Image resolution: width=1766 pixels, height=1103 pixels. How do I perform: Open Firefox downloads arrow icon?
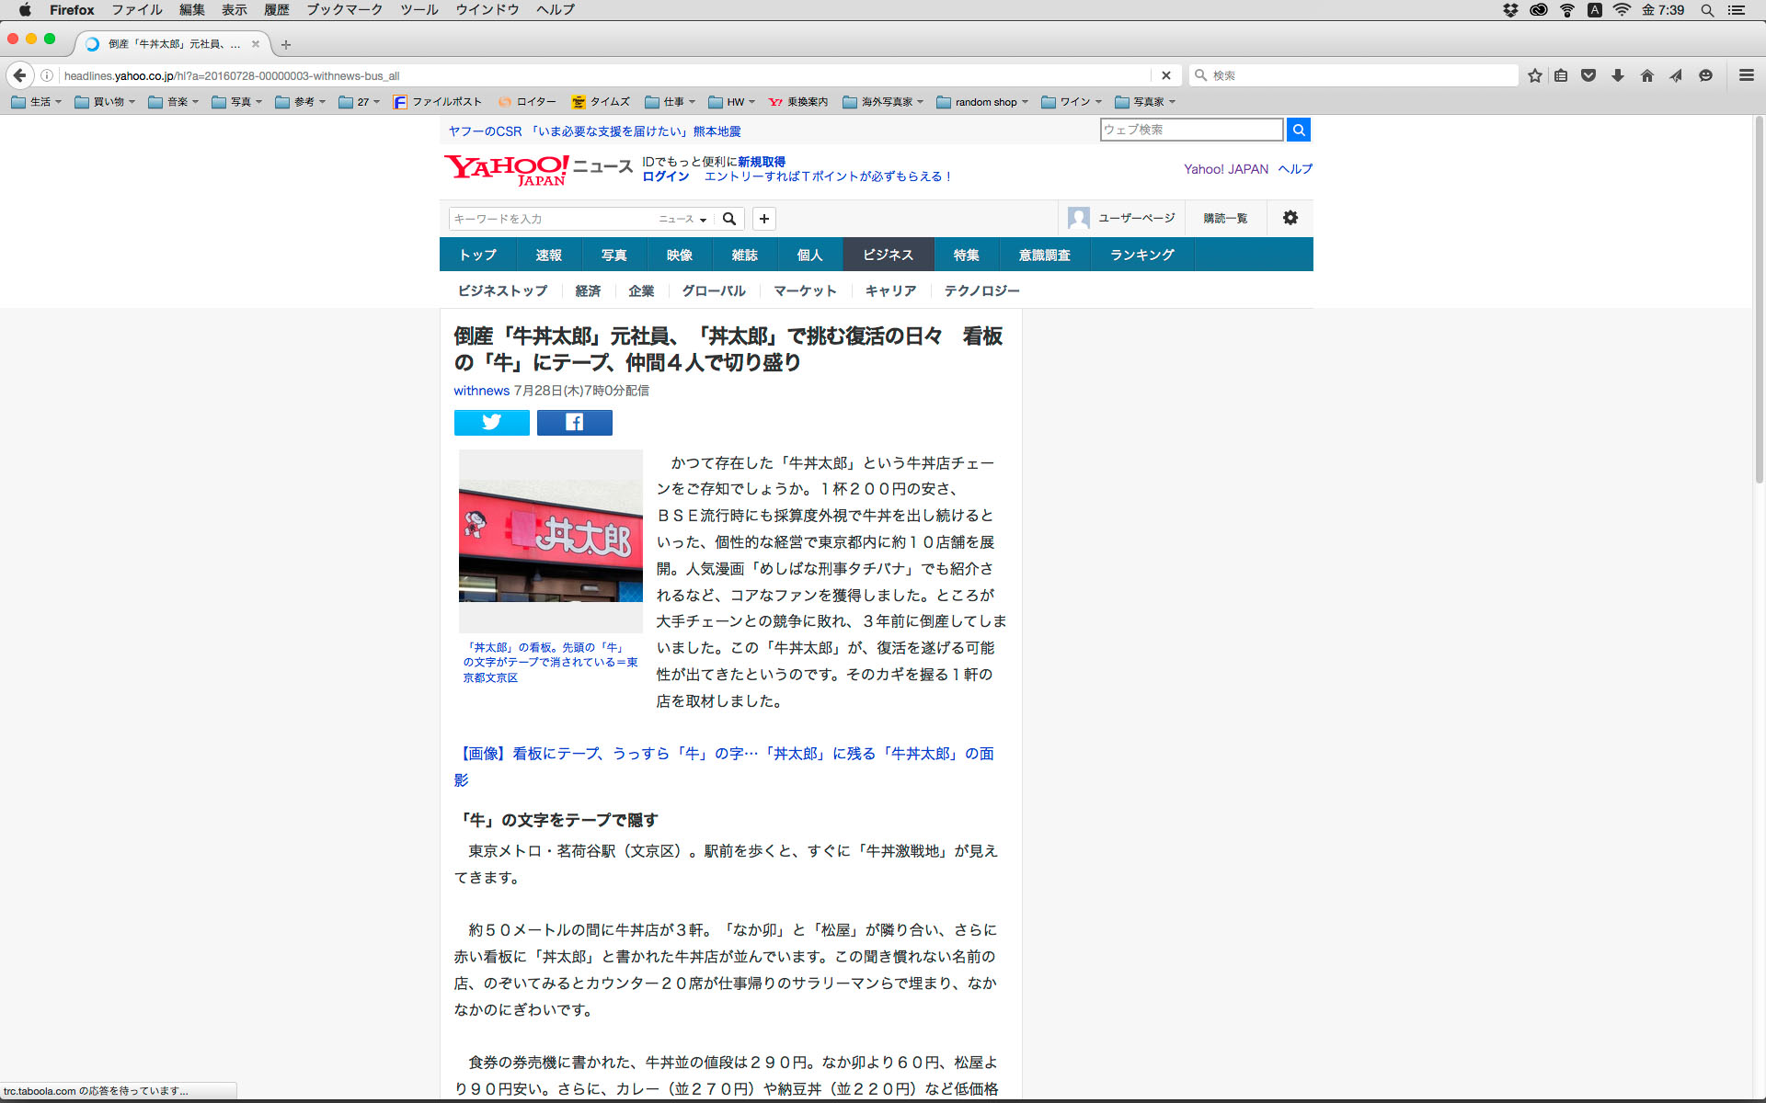pyautogui.click(x=1617, y=75)
